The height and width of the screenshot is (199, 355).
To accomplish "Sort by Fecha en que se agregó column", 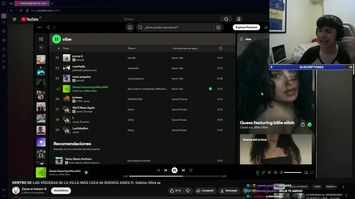I will (x=186, y=48).
